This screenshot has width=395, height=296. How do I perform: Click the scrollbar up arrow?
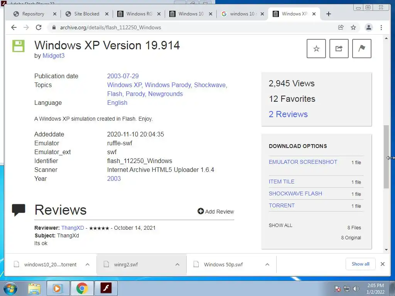[x=386, y=38]
